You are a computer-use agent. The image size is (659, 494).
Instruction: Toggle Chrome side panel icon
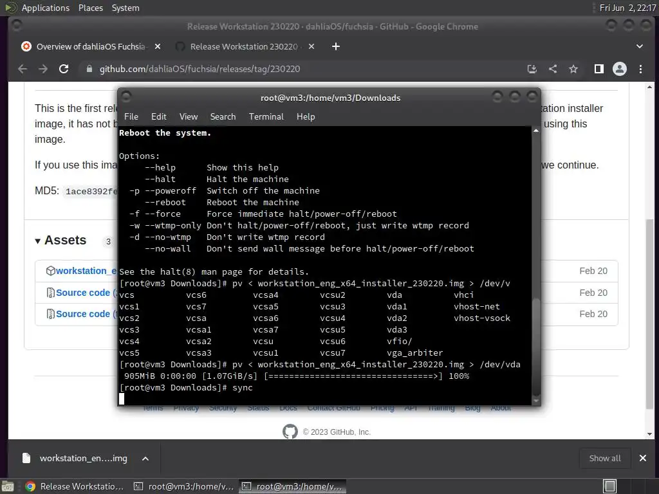click(x=599, y=69)
